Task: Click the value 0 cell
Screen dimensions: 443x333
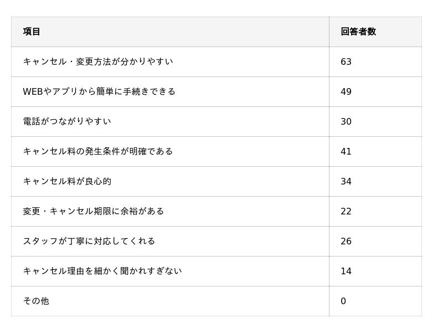Action: 343,301
